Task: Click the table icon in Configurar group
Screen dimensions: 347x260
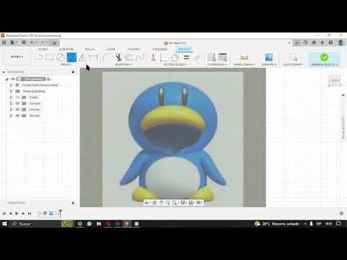Action: coord(223,57)
